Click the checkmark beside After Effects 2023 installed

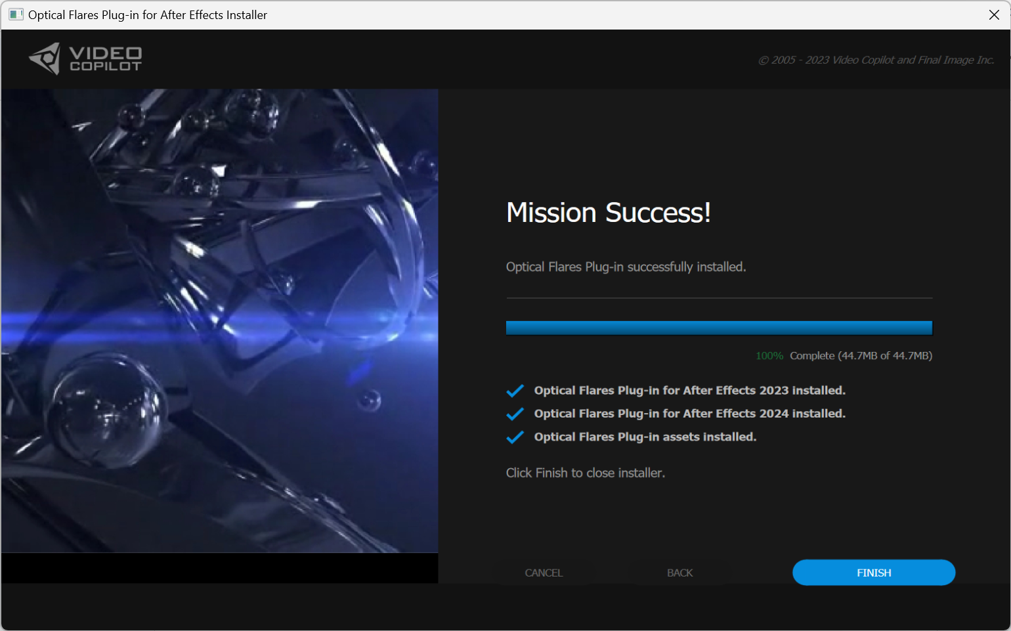[x=515, y=391]
